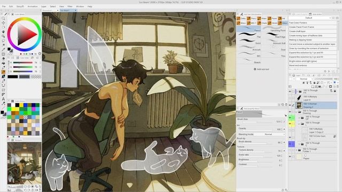The height and width of the screenshot is (192, 342).
Task: Choose the Dust sub tool brush
Action: pos(274,47)
